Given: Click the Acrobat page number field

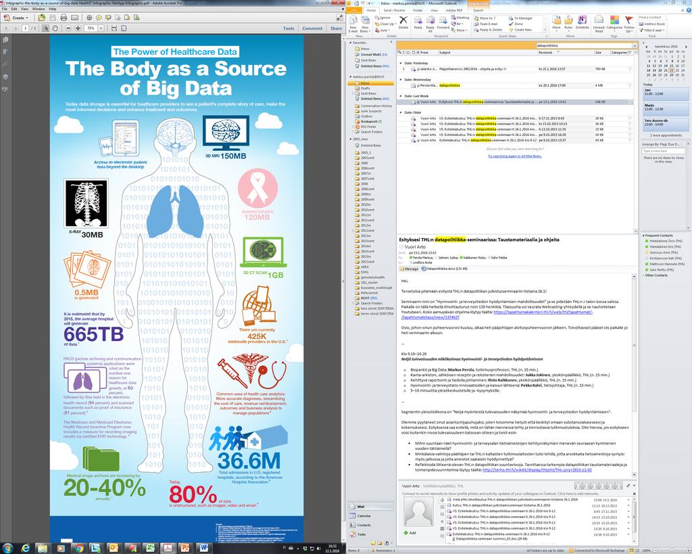Looking at the screenshot, I should click(x=26, y=28).
